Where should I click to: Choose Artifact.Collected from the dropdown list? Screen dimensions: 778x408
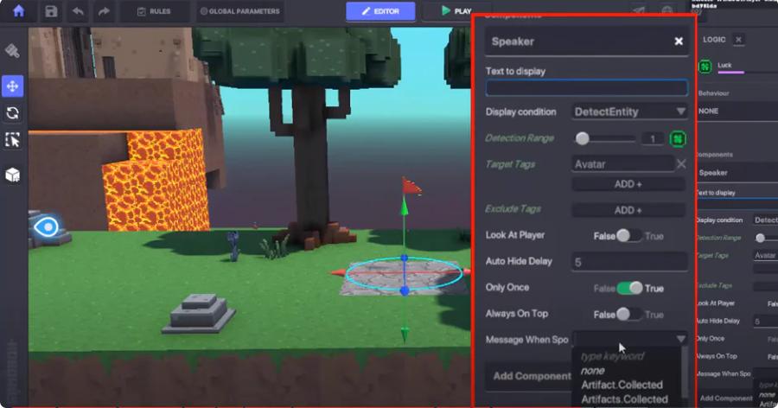[x=622, y=385]
